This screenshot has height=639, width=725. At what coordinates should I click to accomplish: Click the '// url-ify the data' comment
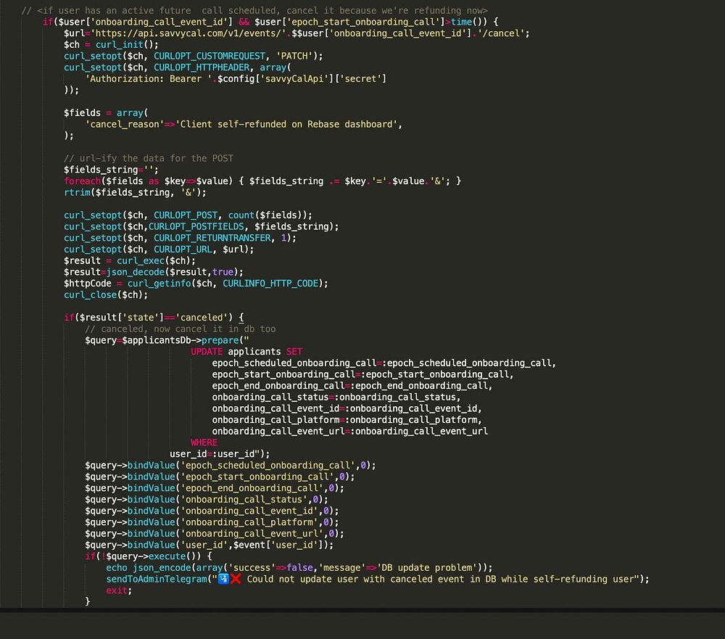(x=149, y=158)
